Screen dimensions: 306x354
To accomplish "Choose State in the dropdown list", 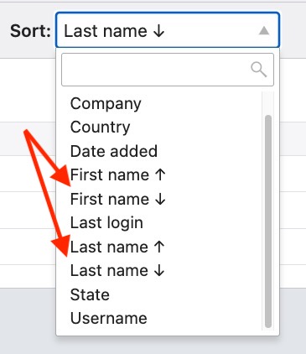I will coord(90,294).
